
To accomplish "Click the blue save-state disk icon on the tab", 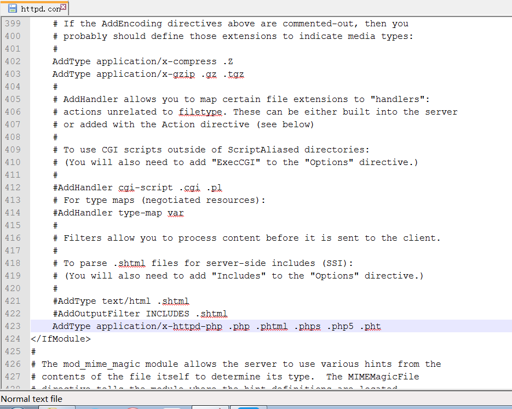I will point(12,8).
